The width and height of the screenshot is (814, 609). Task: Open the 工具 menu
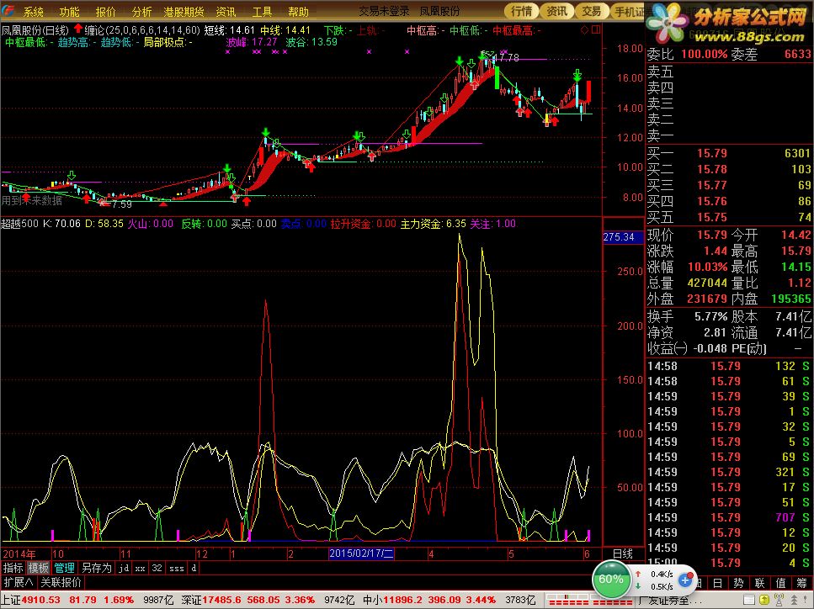pos(262,12)
